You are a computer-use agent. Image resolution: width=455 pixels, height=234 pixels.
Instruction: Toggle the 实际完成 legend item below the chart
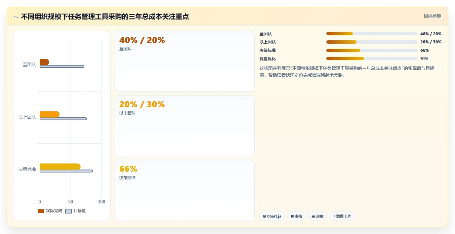coord(50,211)
